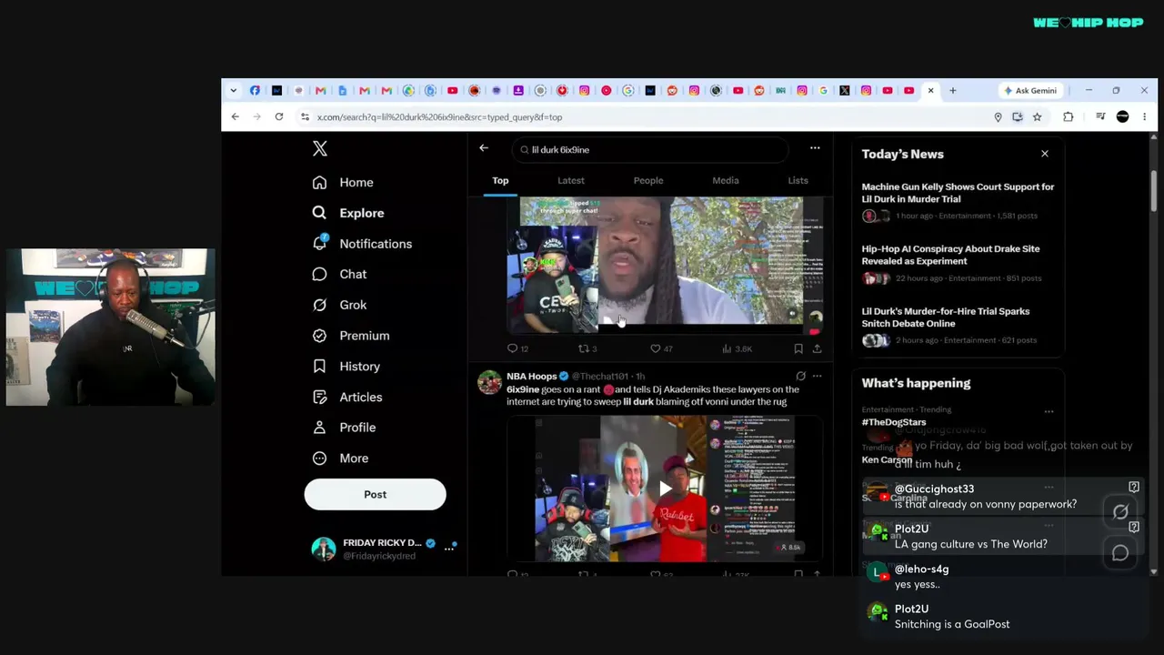Close the Today's News panel

click(1045, 154)
